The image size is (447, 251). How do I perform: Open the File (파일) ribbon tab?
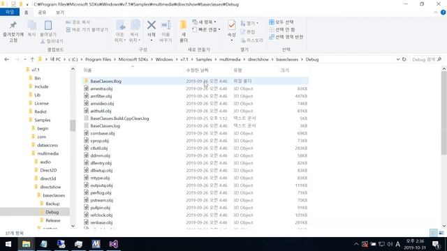click(x=10, y=13)
